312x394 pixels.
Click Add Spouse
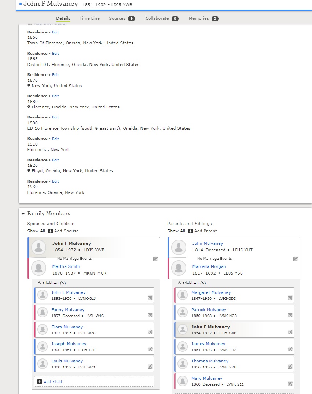[x=66, y=231]
